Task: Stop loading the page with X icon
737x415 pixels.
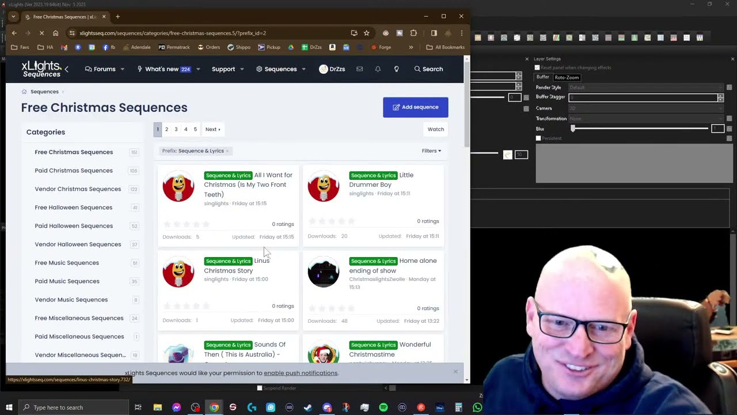Action: pos(41,33)
